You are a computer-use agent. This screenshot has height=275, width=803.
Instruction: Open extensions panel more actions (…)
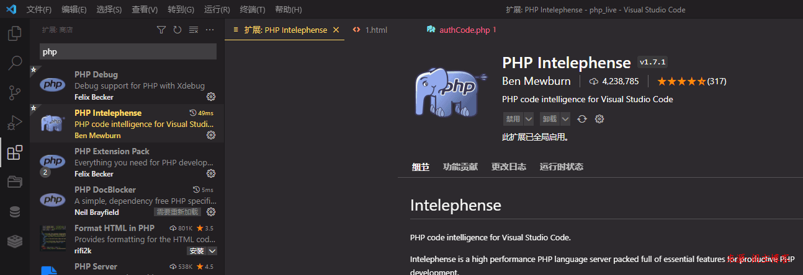[210, 30]
